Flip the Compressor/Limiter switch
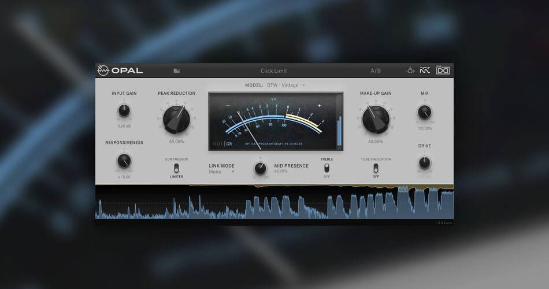The width and height of the screenshot is (549, 289). (176, 168)
